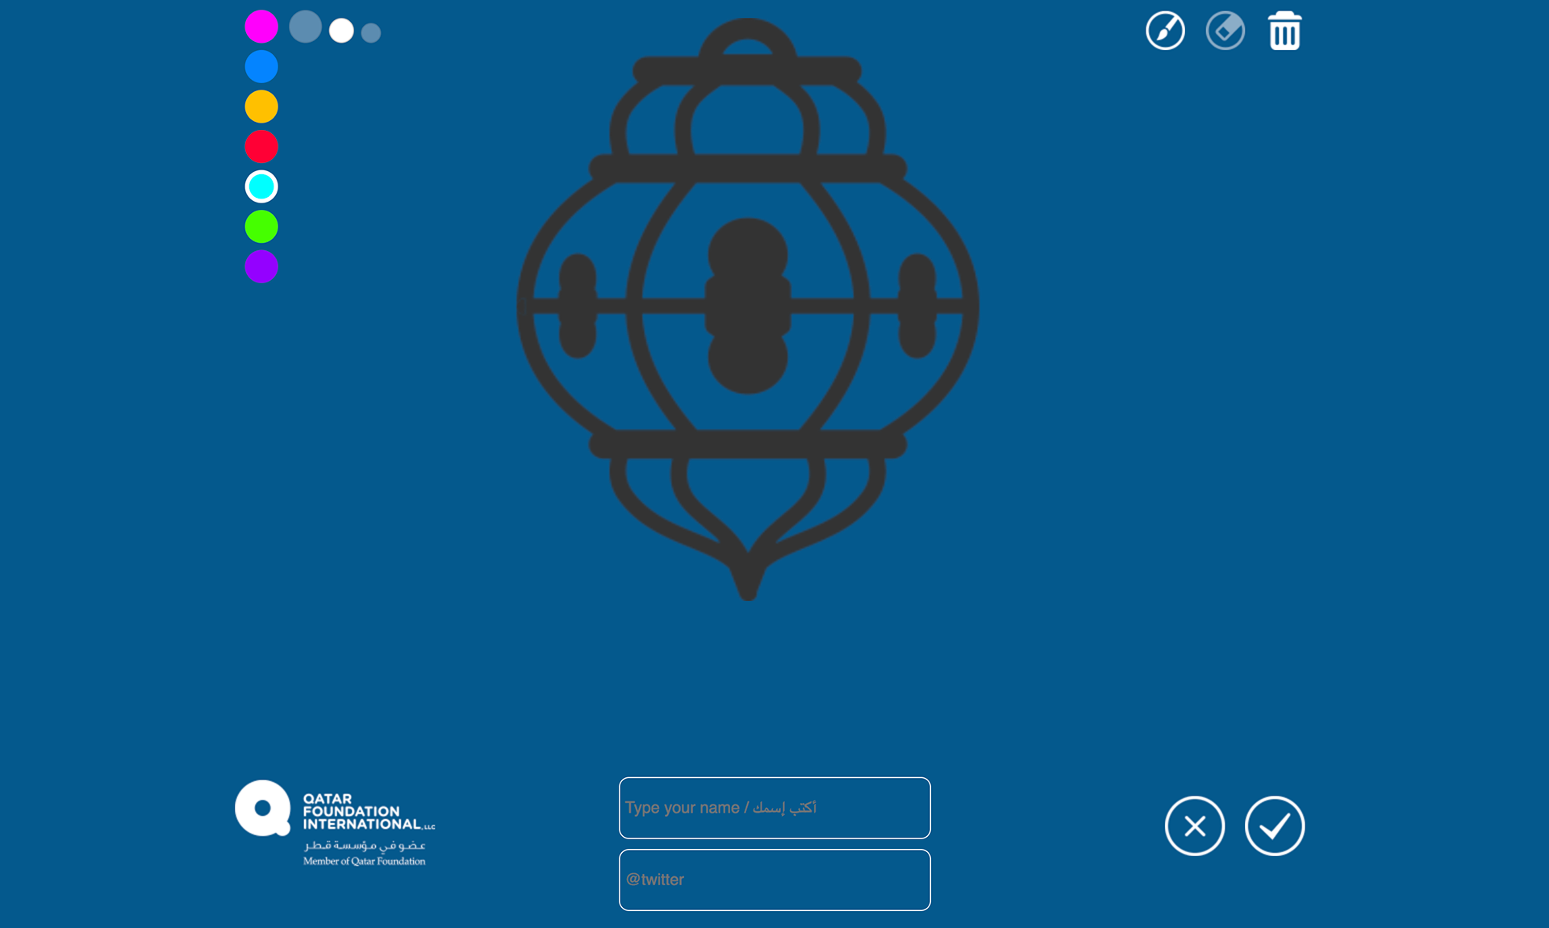Screen dimensions: 1549x928
Task: Click the lantern's central oval ornament
Action: (x=748, y=306)
